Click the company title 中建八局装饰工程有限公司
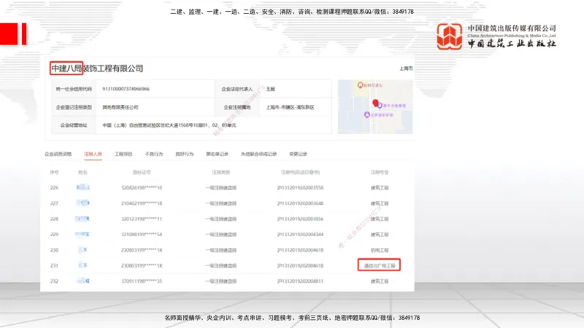The width and height of the screenshot is (584, 328). pyautogui.click(x=97, y=69)
